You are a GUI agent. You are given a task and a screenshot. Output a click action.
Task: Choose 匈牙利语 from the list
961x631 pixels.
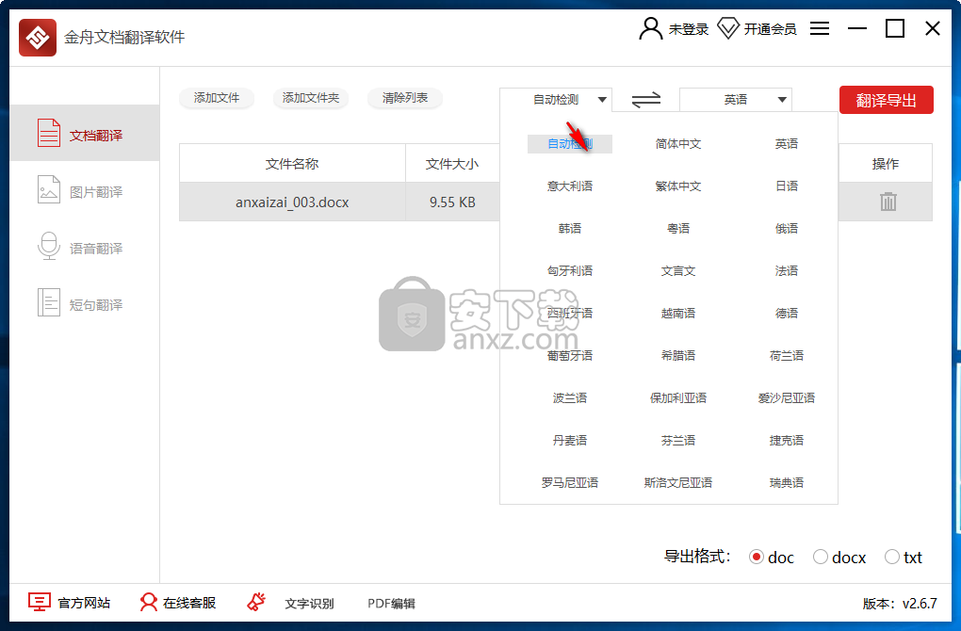[x=569, y=271]
